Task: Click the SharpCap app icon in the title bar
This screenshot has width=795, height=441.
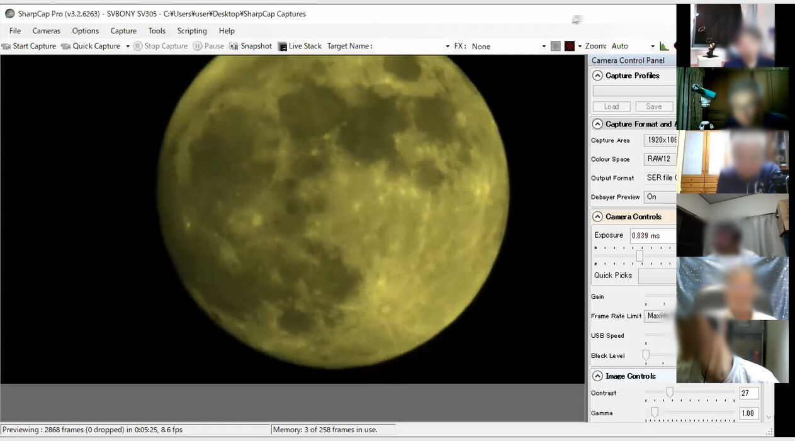Action: coord(9,13)
